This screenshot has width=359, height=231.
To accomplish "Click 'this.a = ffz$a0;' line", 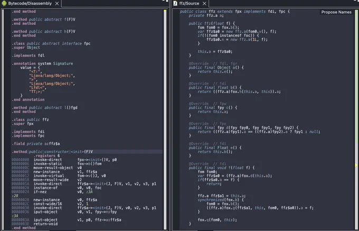I will (x=215, y=52).
